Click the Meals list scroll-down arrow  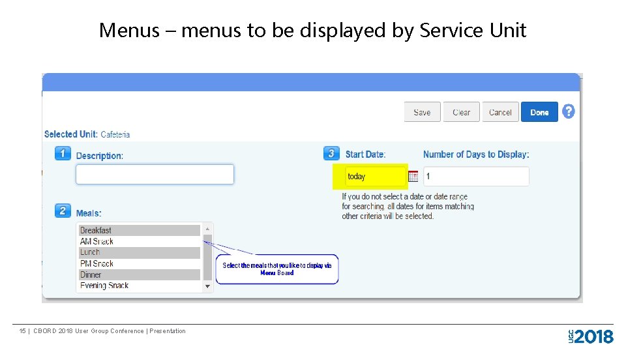[x=207, y=286]
